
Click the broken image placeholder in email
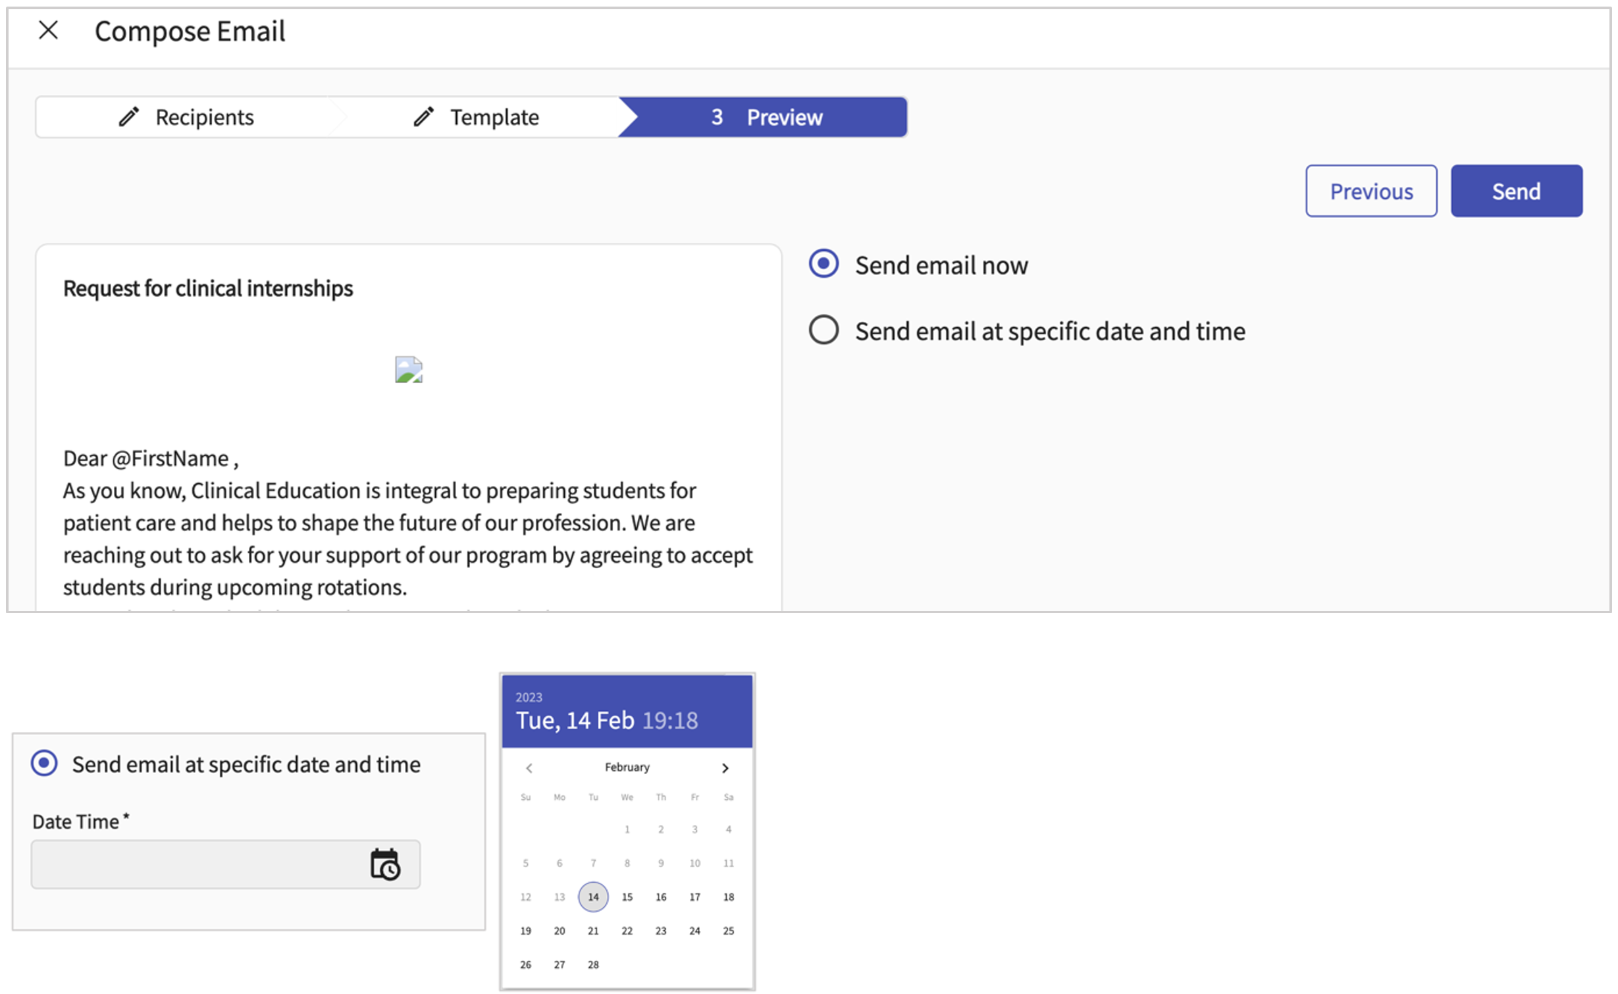[408, 369]
